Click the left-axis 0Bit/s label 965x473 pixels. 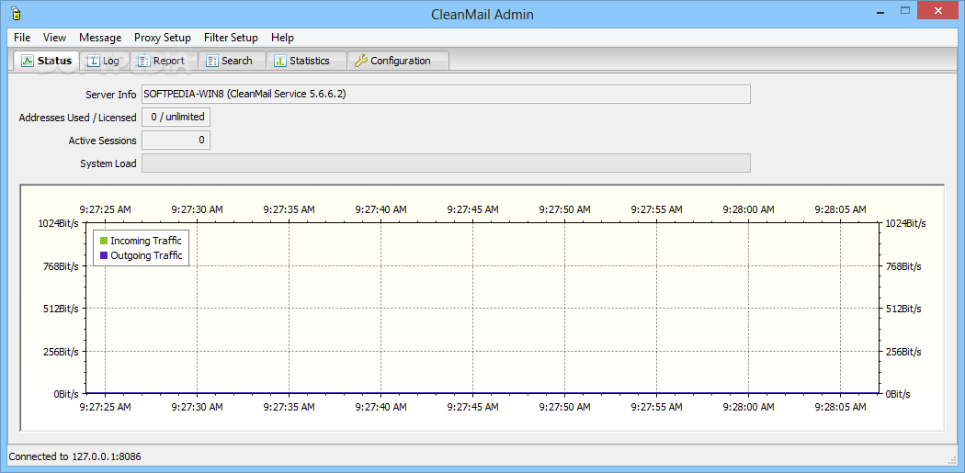click(66, 394)
